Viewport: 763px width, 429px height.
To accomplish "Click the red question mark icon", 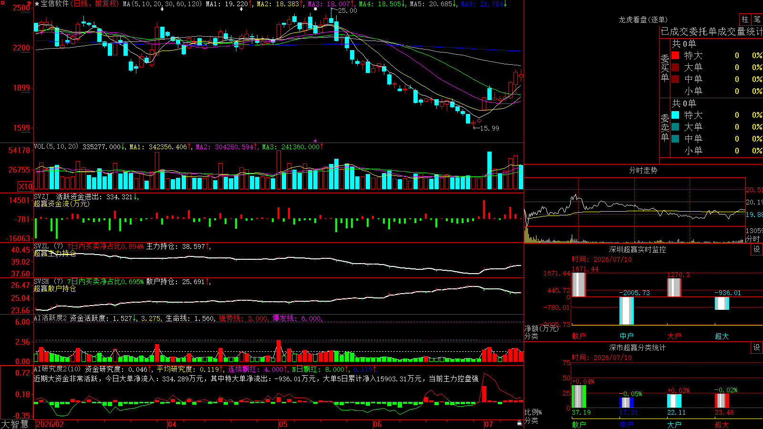I will point(29,4).
